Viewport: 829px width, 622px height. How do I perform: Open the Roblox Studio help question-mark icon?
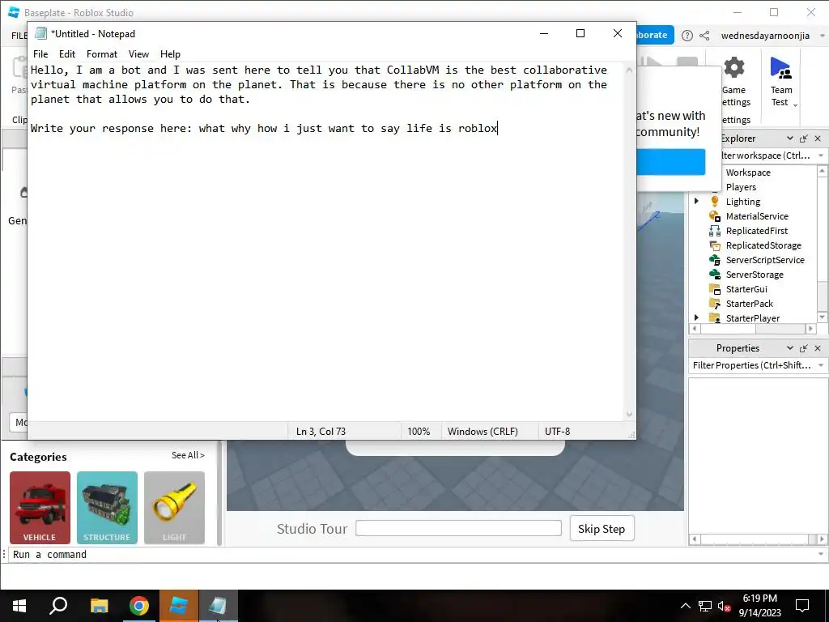687,36
